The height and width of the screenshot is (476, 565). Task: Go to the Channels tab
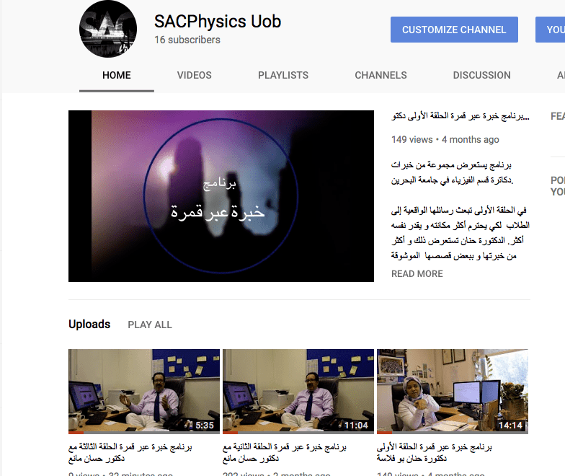381,75
